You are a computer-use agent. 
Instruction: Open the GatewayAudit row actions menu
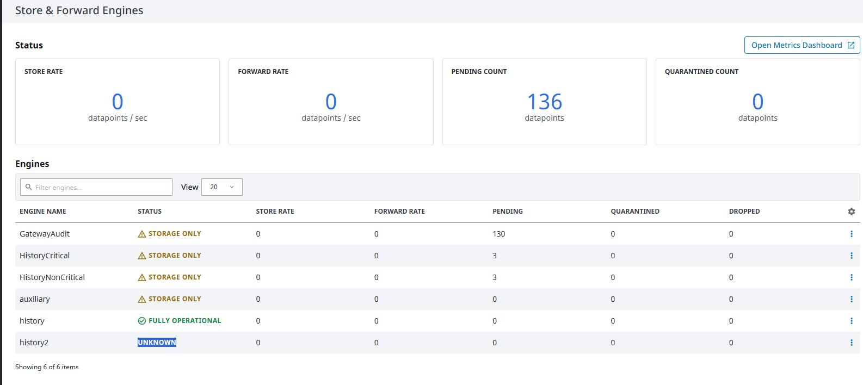(852, 234)
